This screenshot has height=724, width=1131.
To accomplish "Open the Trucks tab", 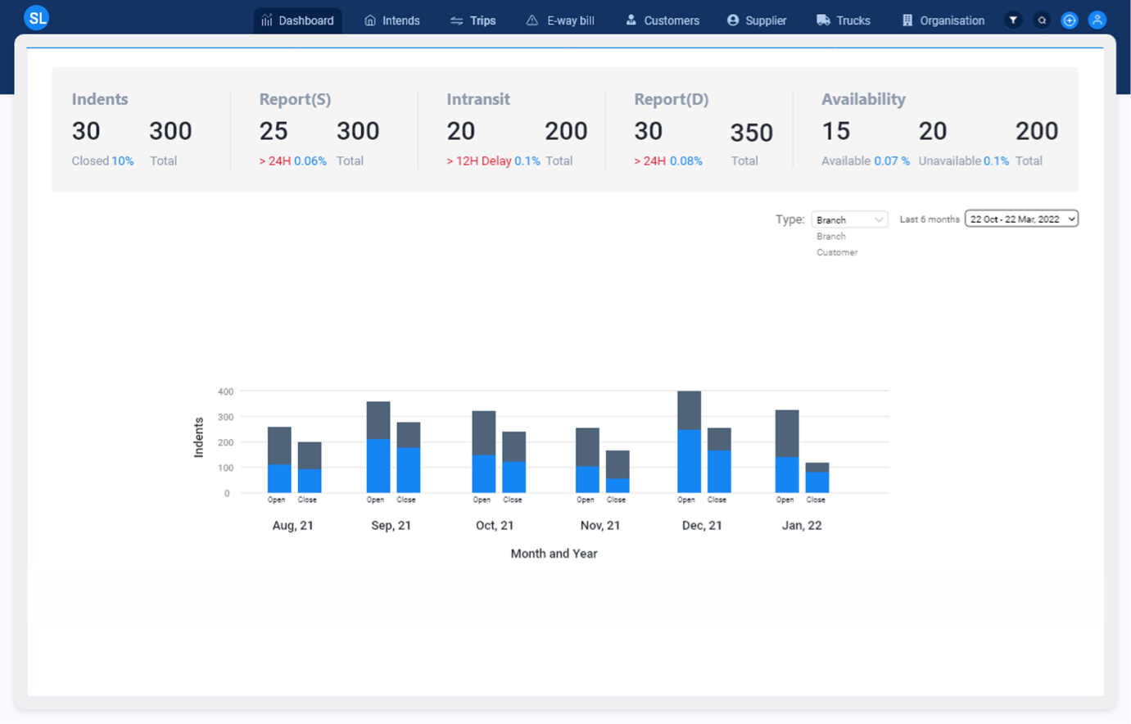I will tap(844, 20).
